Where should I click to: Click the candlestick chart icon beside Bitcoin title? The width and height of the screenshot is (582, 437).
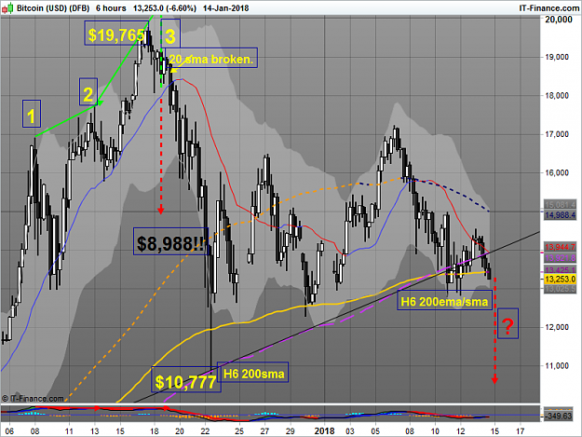(7, 8)
